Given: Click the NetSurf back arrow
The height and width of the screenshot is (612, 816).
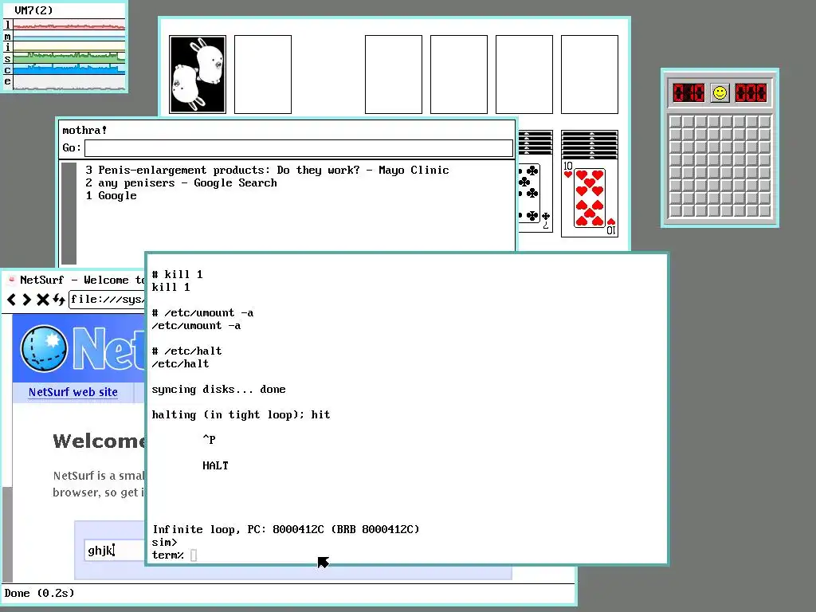Looking at the screenshot, I should [11, 300].
